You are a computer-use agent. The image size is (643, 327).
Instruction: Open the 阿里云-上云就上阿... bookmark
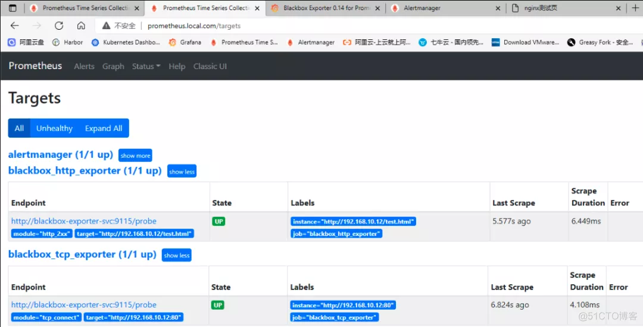tap(376, 42)
